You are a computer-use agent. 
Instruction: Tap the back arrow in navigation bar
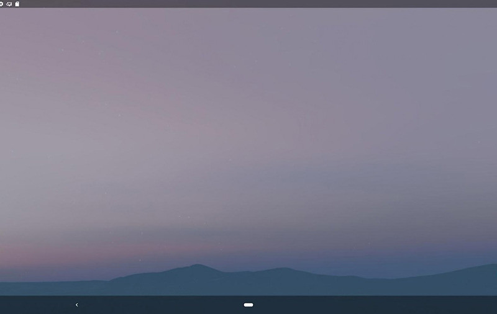coord(76,305)
